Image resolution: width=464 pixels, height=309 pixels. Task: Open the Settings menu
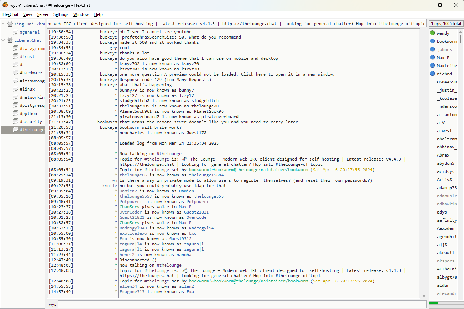pos(61,14)
